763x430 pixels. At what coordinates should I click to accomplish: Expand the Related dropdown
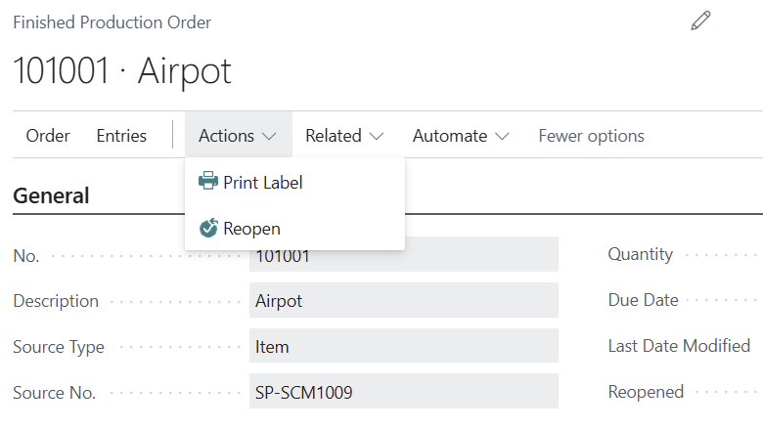click(343, 136)
